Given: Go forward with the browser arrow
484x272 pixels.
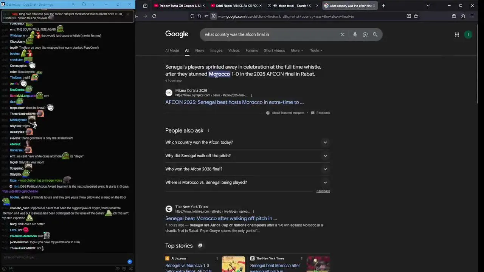Looking at the screenshot, I should tap(145, 16).
